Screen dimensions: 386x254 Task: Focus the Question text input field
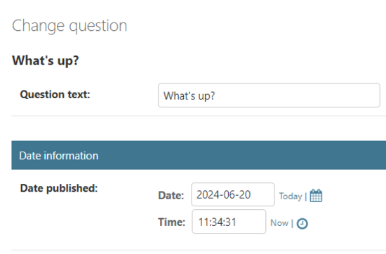(269, 95)
